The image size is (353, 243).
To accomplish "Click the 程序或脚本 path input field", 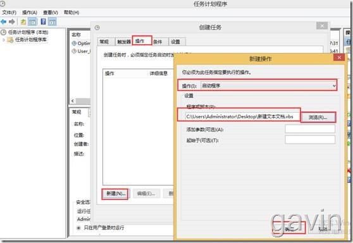I will 243,116.
